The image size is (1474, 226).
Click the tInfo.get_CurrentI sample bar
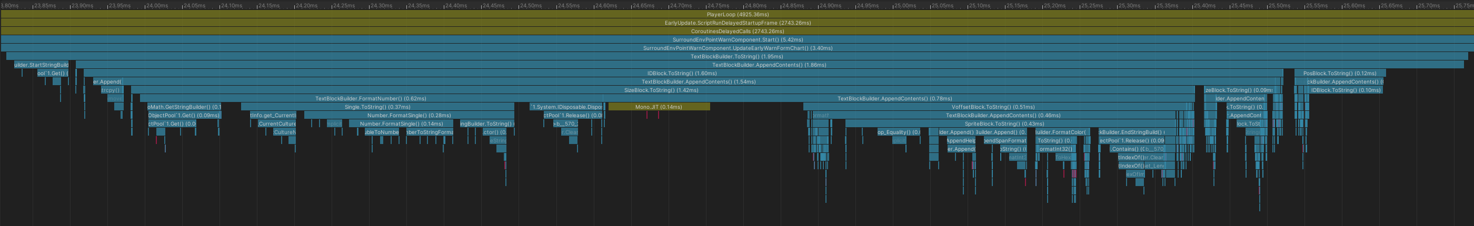273,115
